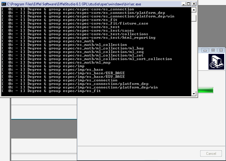Minimize the background installer window

pos(205,50)
